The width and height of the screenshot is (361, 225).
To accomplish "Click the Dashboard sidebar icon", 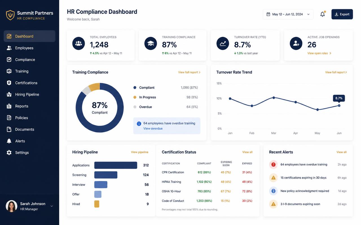I will 9,36.
